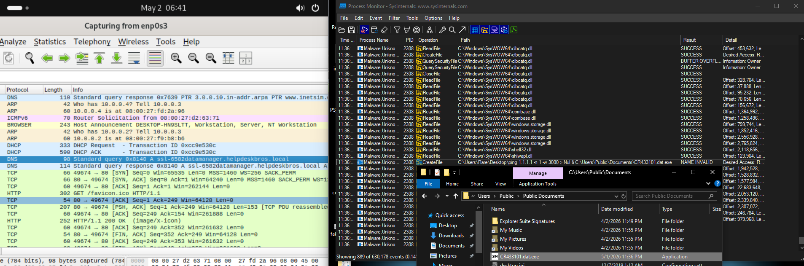
Task: Open the File menu in Process Monitor
Action: tap(344, 18)
